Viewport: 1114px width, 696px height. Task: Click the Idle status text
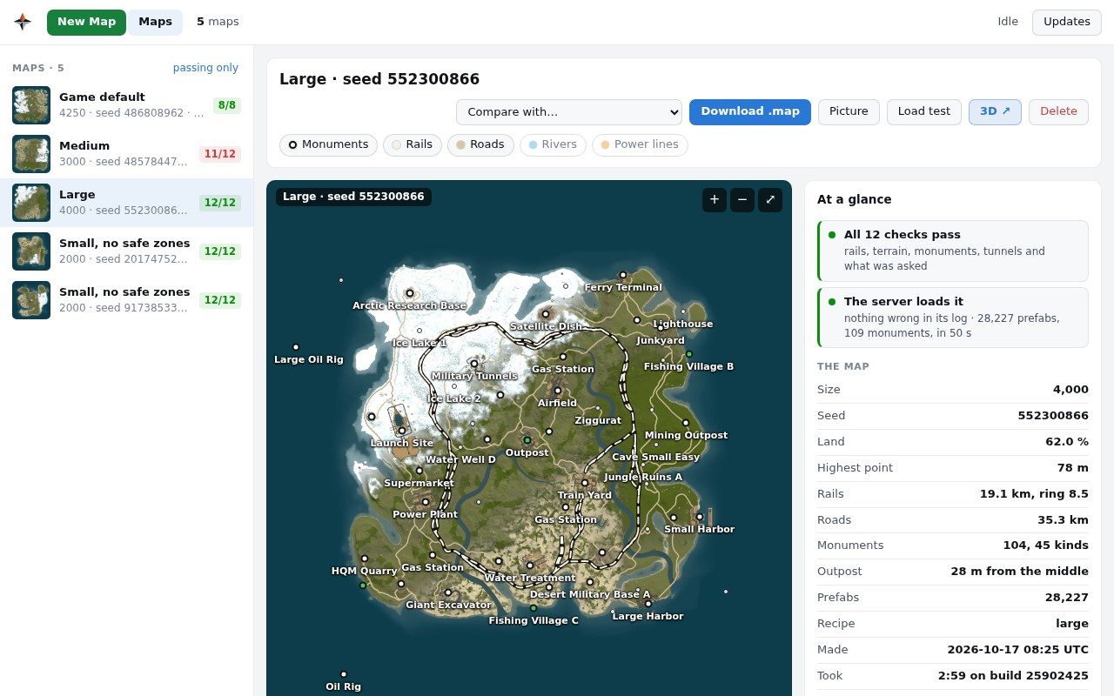1008,22
